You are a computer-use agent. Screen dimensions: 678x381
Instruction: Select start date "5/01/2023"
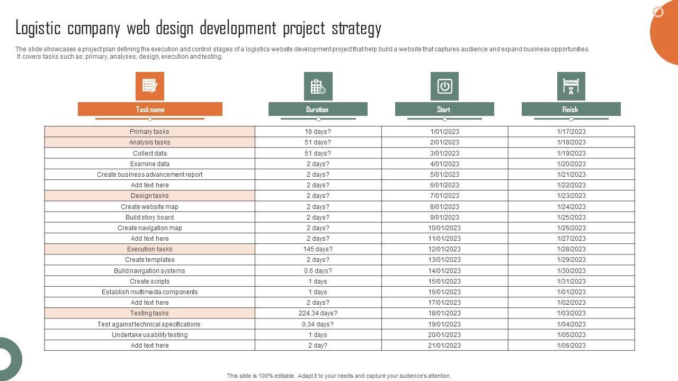(x=444, y=174)
